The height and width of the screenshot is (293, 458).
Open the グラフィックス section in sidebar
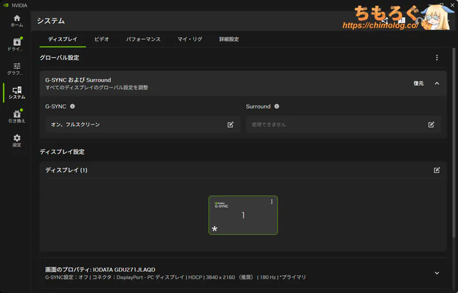coord(17,69)
